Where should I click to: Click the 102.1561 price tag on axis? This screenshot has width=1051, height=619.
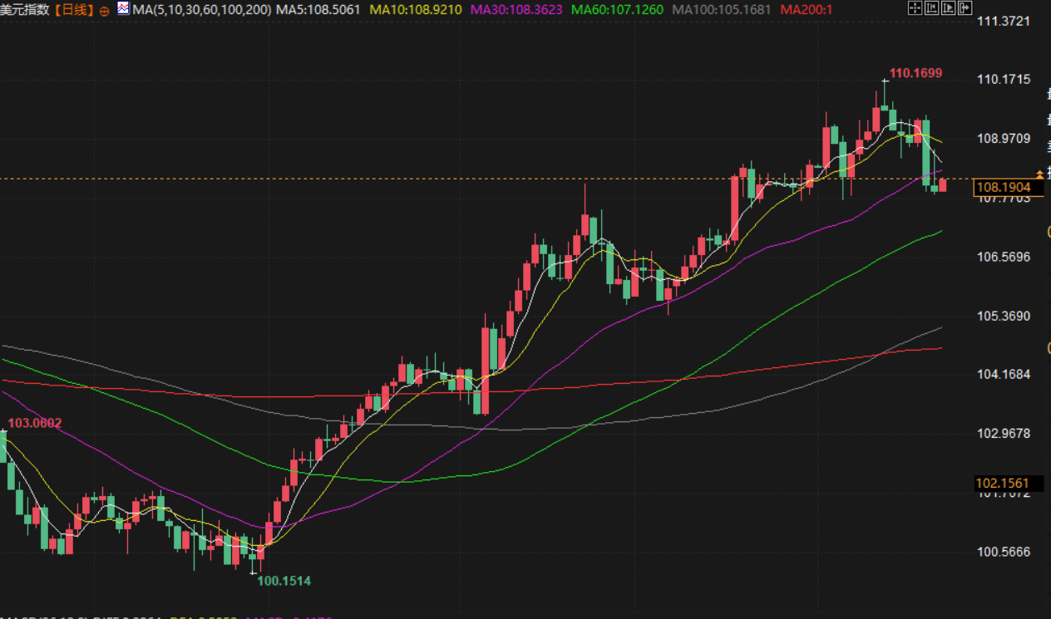point(1003,484)
